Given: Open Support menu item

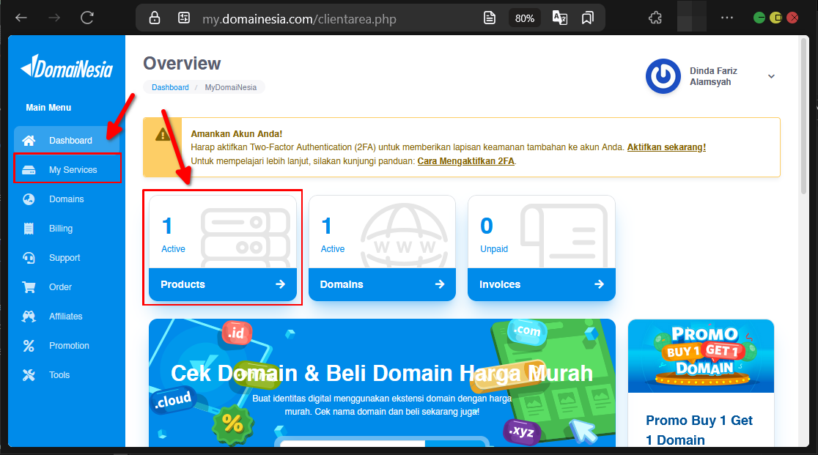Looking at the screenshot, I should pos(67,257).
